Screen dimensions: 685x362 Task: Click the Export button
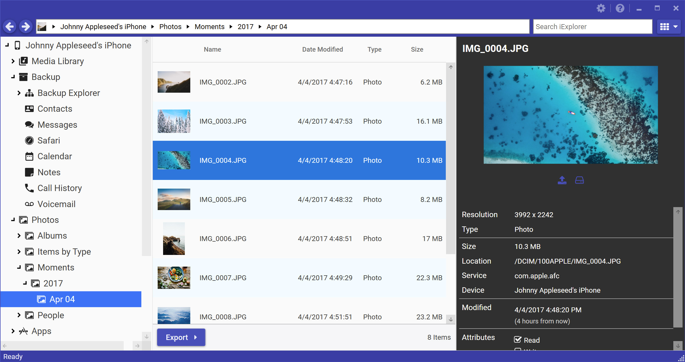(181, 337)
